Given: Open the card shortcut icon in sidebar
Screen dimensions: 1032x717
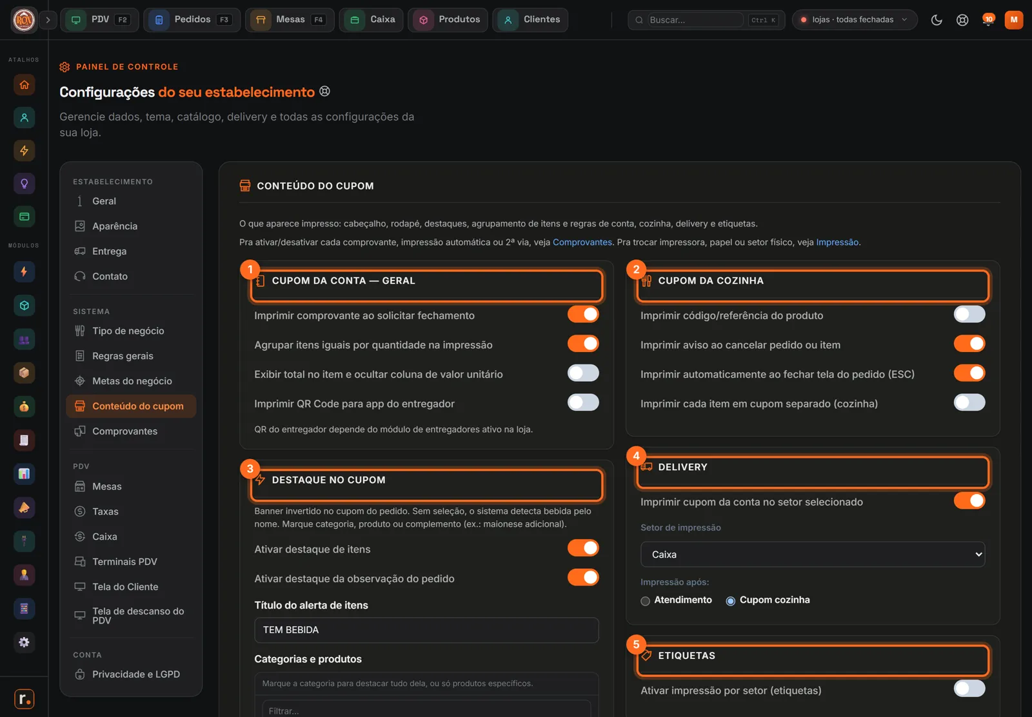Looking at the screenshot, I should pos(24,217).
